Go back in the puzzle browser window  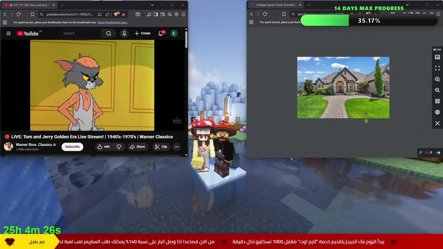[x=251, y=14]
